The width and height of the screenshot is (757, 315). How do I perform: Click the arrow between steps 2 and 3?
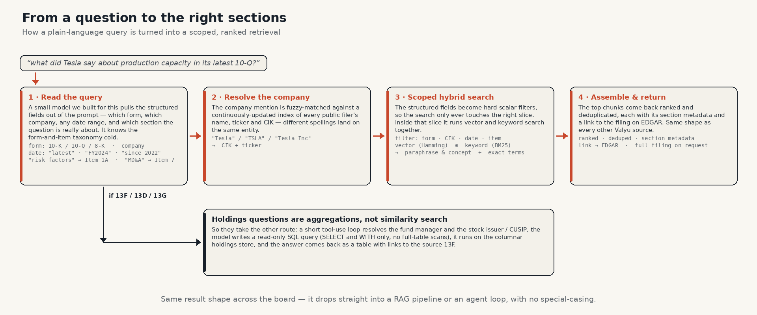(x=379, y=136)
